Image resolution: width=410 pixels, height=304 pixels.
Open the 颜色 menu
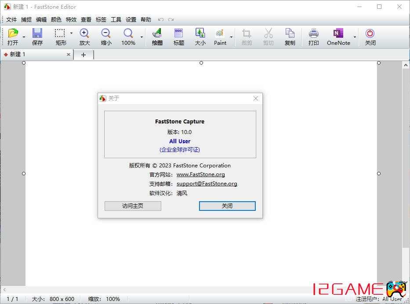tap(56, 20)
